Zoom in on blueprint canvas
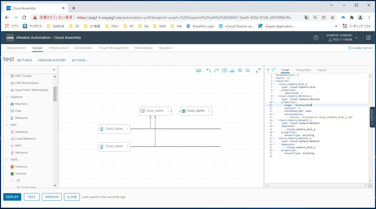This screenshot has width=376, height=209. point(240,71)
